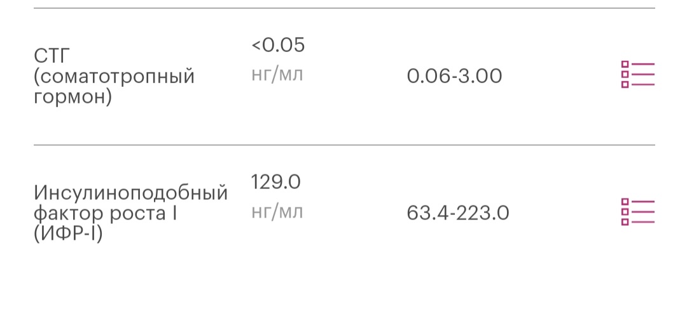Click the divider between СТГ and ИФР-I rows

pyautogui.click(x=343, y=145)
